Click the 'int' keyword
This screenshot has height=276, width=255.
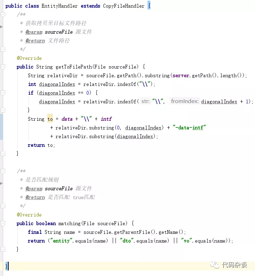coord(32,84)
